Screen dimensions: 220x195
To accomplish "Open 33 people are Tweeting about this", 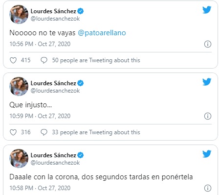I will tap(96, 132).
